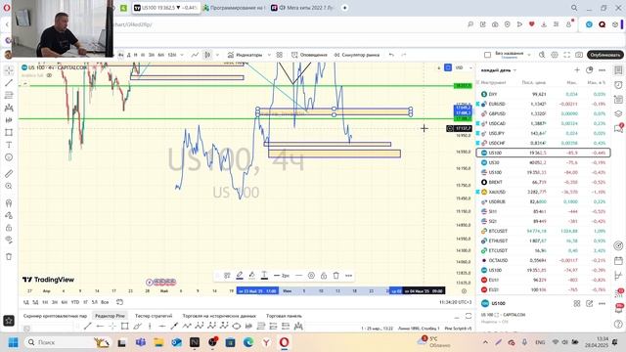This screenshot has width=626, height=352.
Task: Toggle the layout selection square
Action: coord(487,55)
